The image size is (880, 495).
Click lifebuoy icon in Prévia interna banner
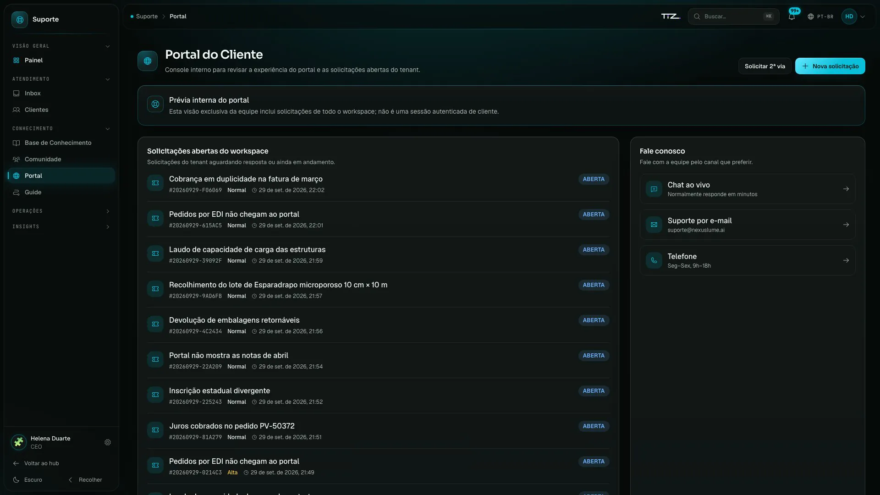[155, 104]
